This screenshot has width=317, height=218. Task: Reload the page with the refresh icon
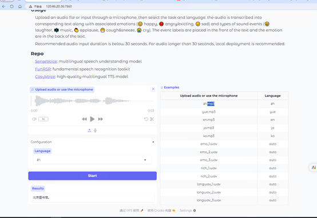[11, 6]
